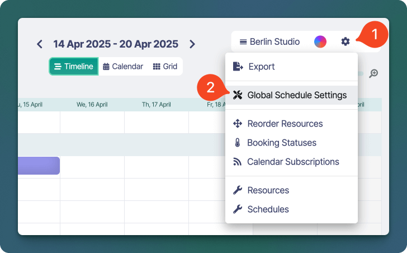The width and height of the screenshot is (407, 253).
Task: Switch to Grid view
Action: [x=165, y=67]
